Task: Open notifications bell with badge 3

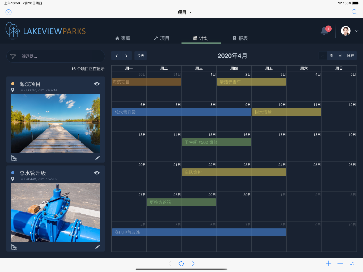Action: click(x=325, y=31)
